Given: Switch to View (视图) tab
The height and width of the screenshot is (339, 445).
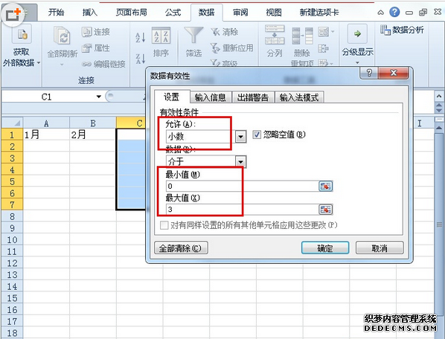Looking at the screenshot, I should (x=274, y=13).
